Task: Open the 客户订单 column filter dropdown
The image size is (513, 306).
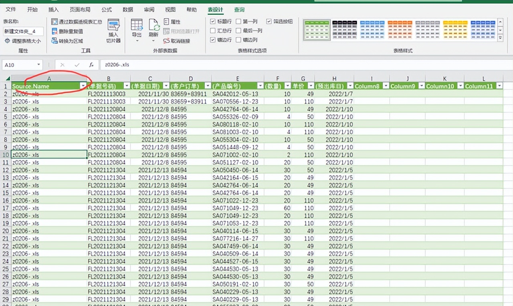Action: point(208,86)
